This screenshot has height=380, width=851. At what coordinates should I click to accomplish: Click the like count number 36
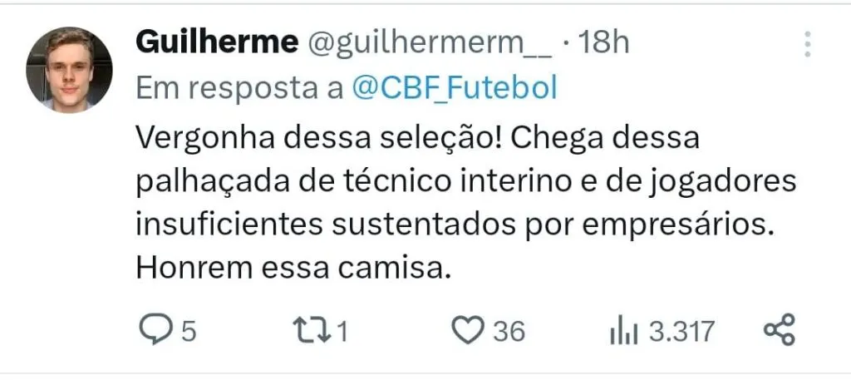point(509,332)
